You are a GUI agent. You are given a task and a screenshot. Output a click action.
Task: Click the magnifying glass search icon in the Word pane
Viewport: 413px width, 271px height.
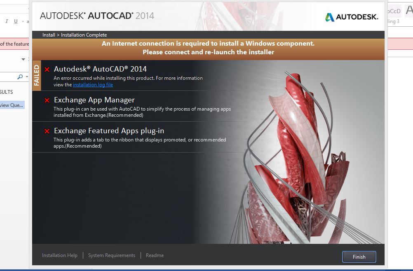(19, 76)
